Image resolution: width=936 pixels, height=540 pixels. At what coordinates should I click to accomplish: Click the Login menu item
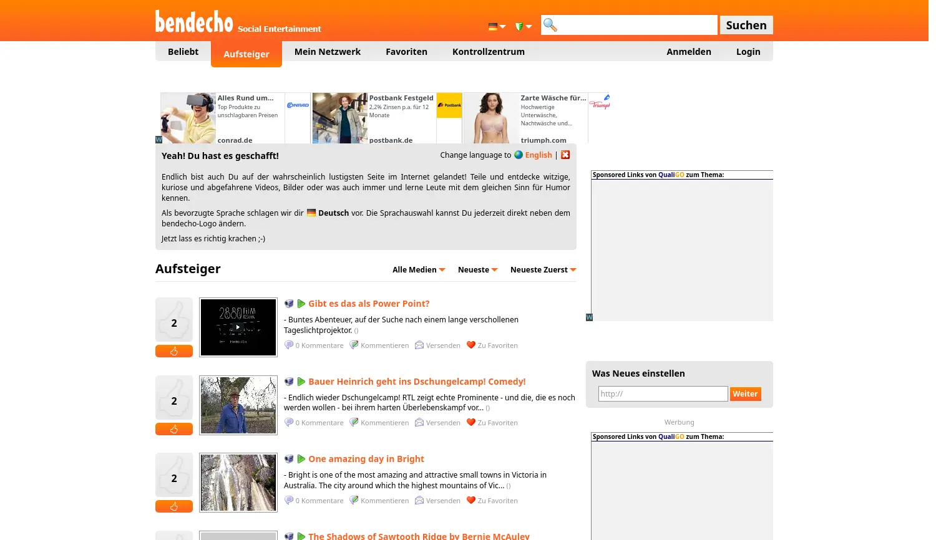[748, 52]
